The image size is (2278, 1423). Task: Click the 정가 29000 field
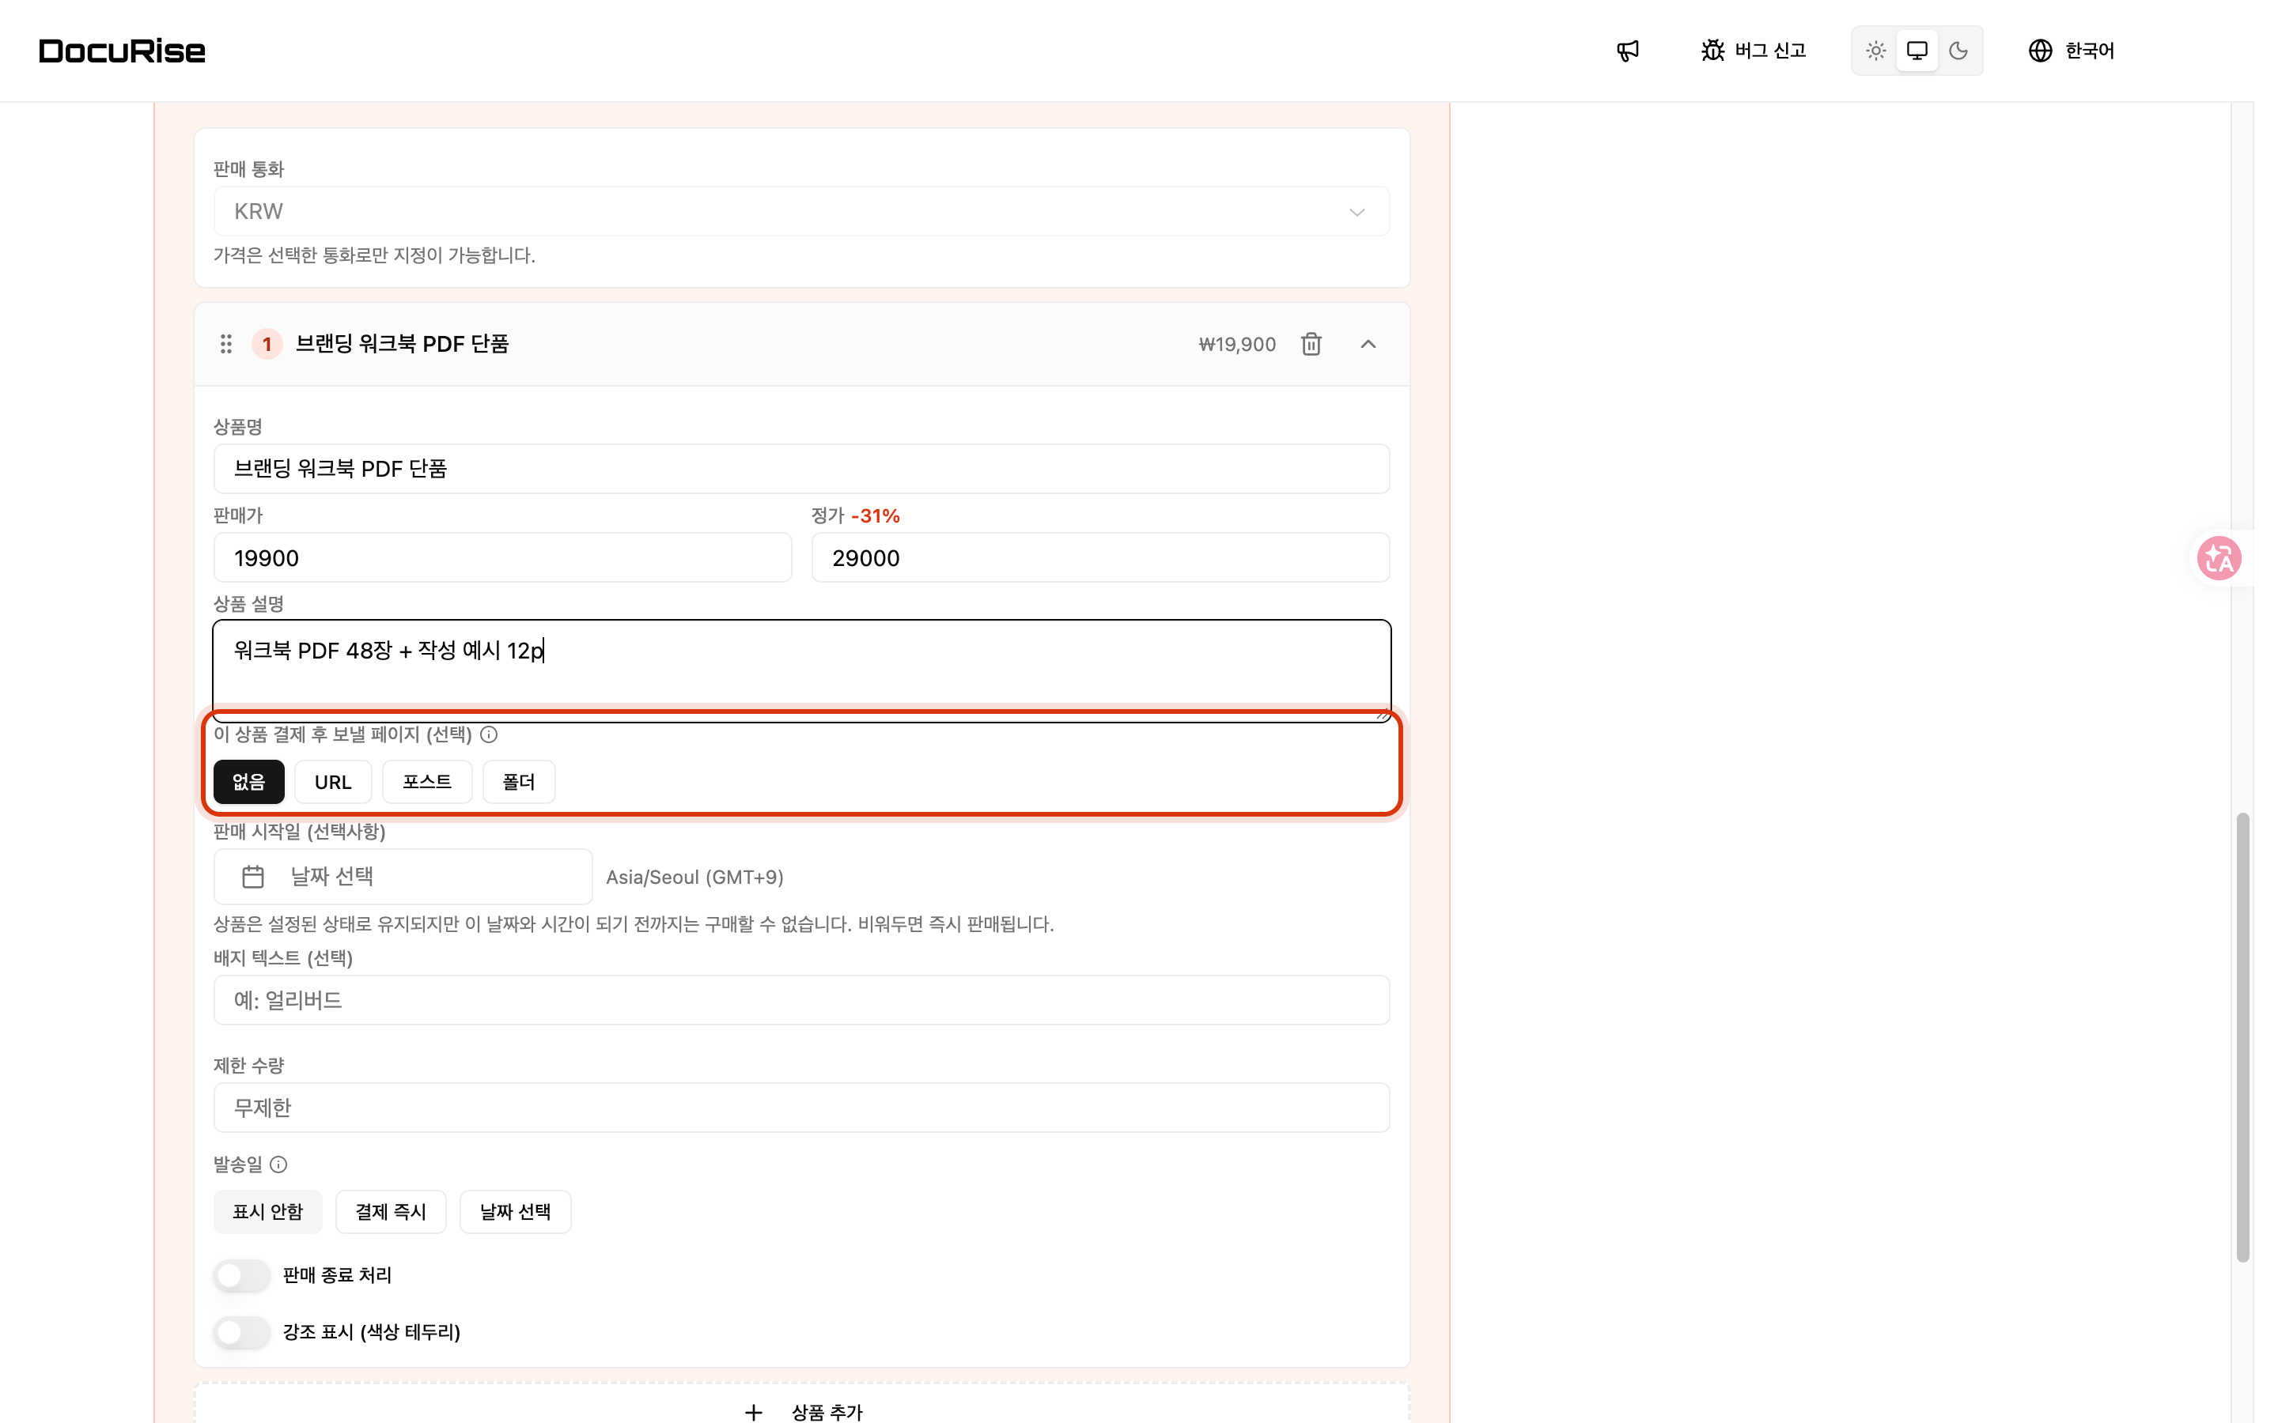click(1100, 558)
